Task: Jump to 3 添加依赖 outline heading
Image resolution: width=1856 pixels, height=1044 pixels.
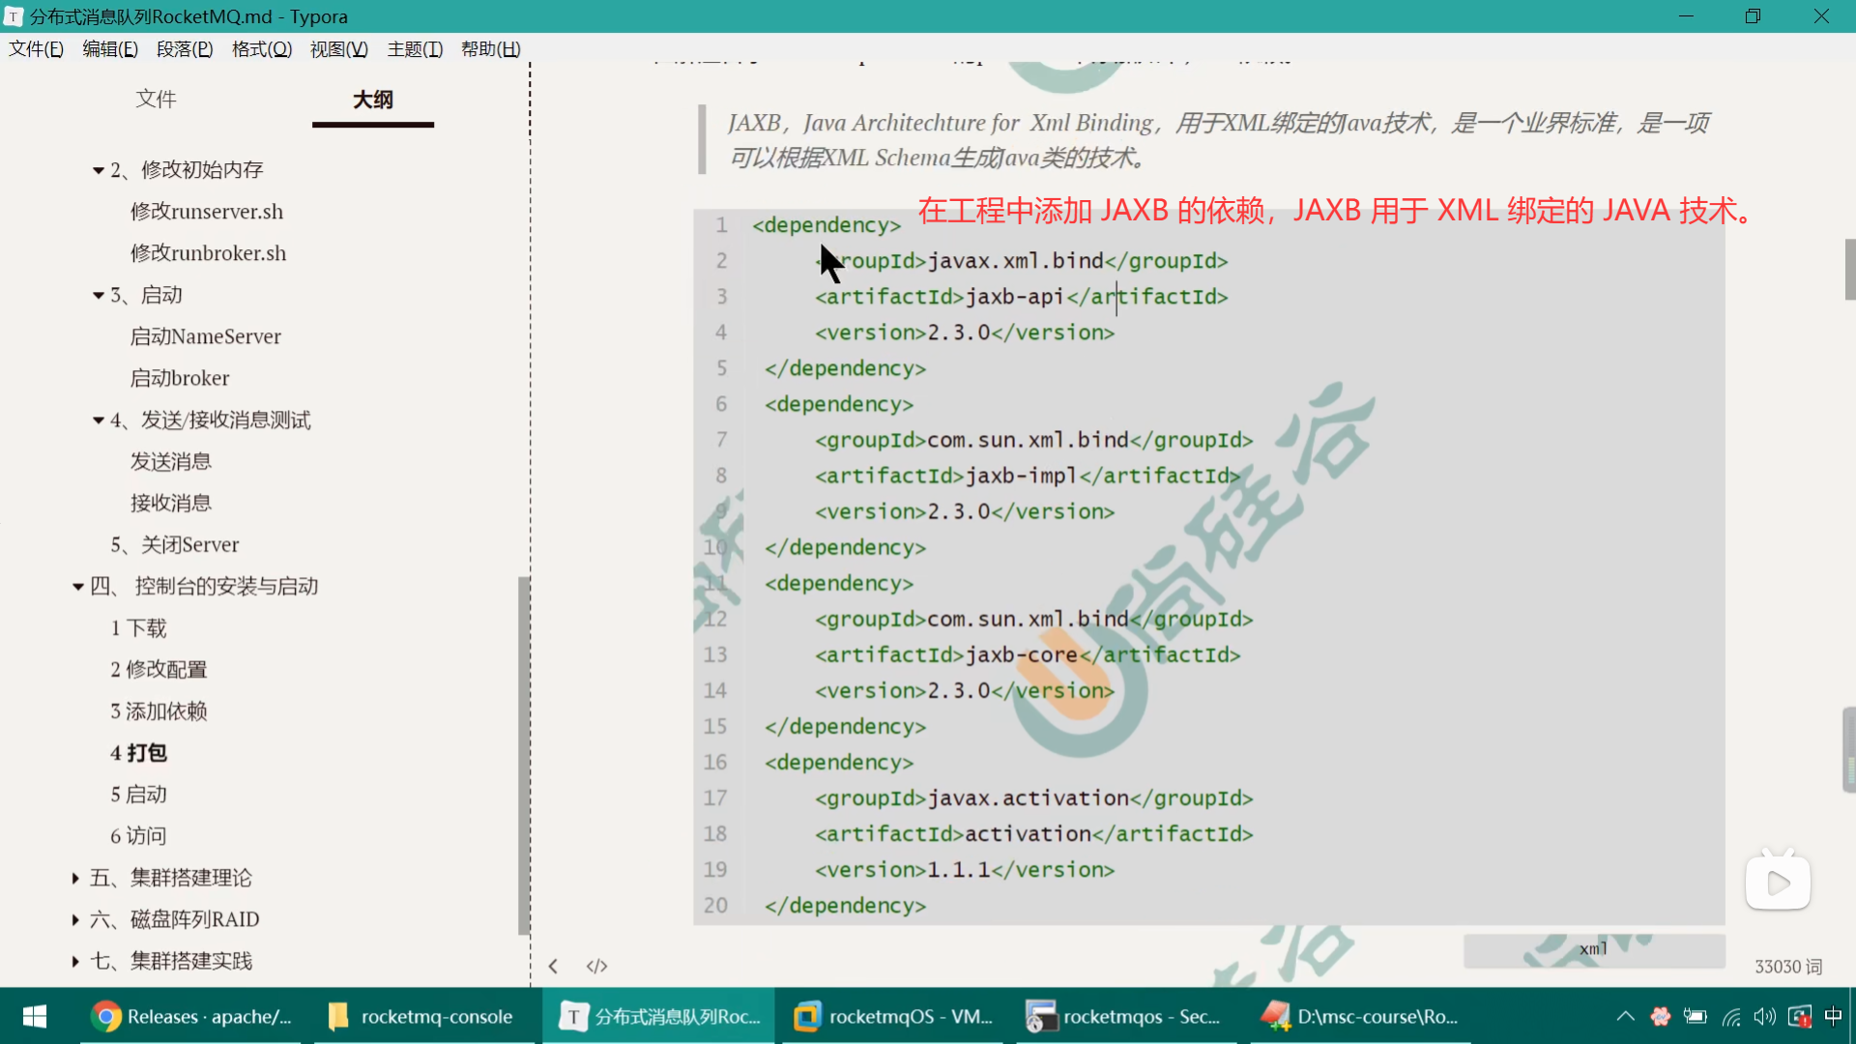Action: (x=159, y=711)
